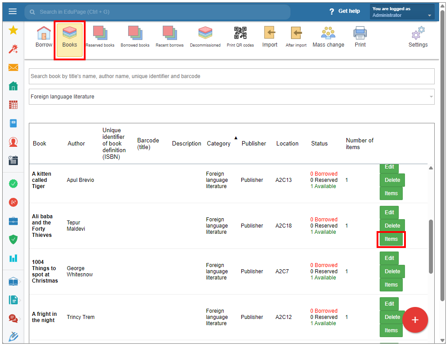Click Items for Ali baba and the Forty Thieves
Image resolution: width=448 pixels, height=346 pixels.
point(391,239)
